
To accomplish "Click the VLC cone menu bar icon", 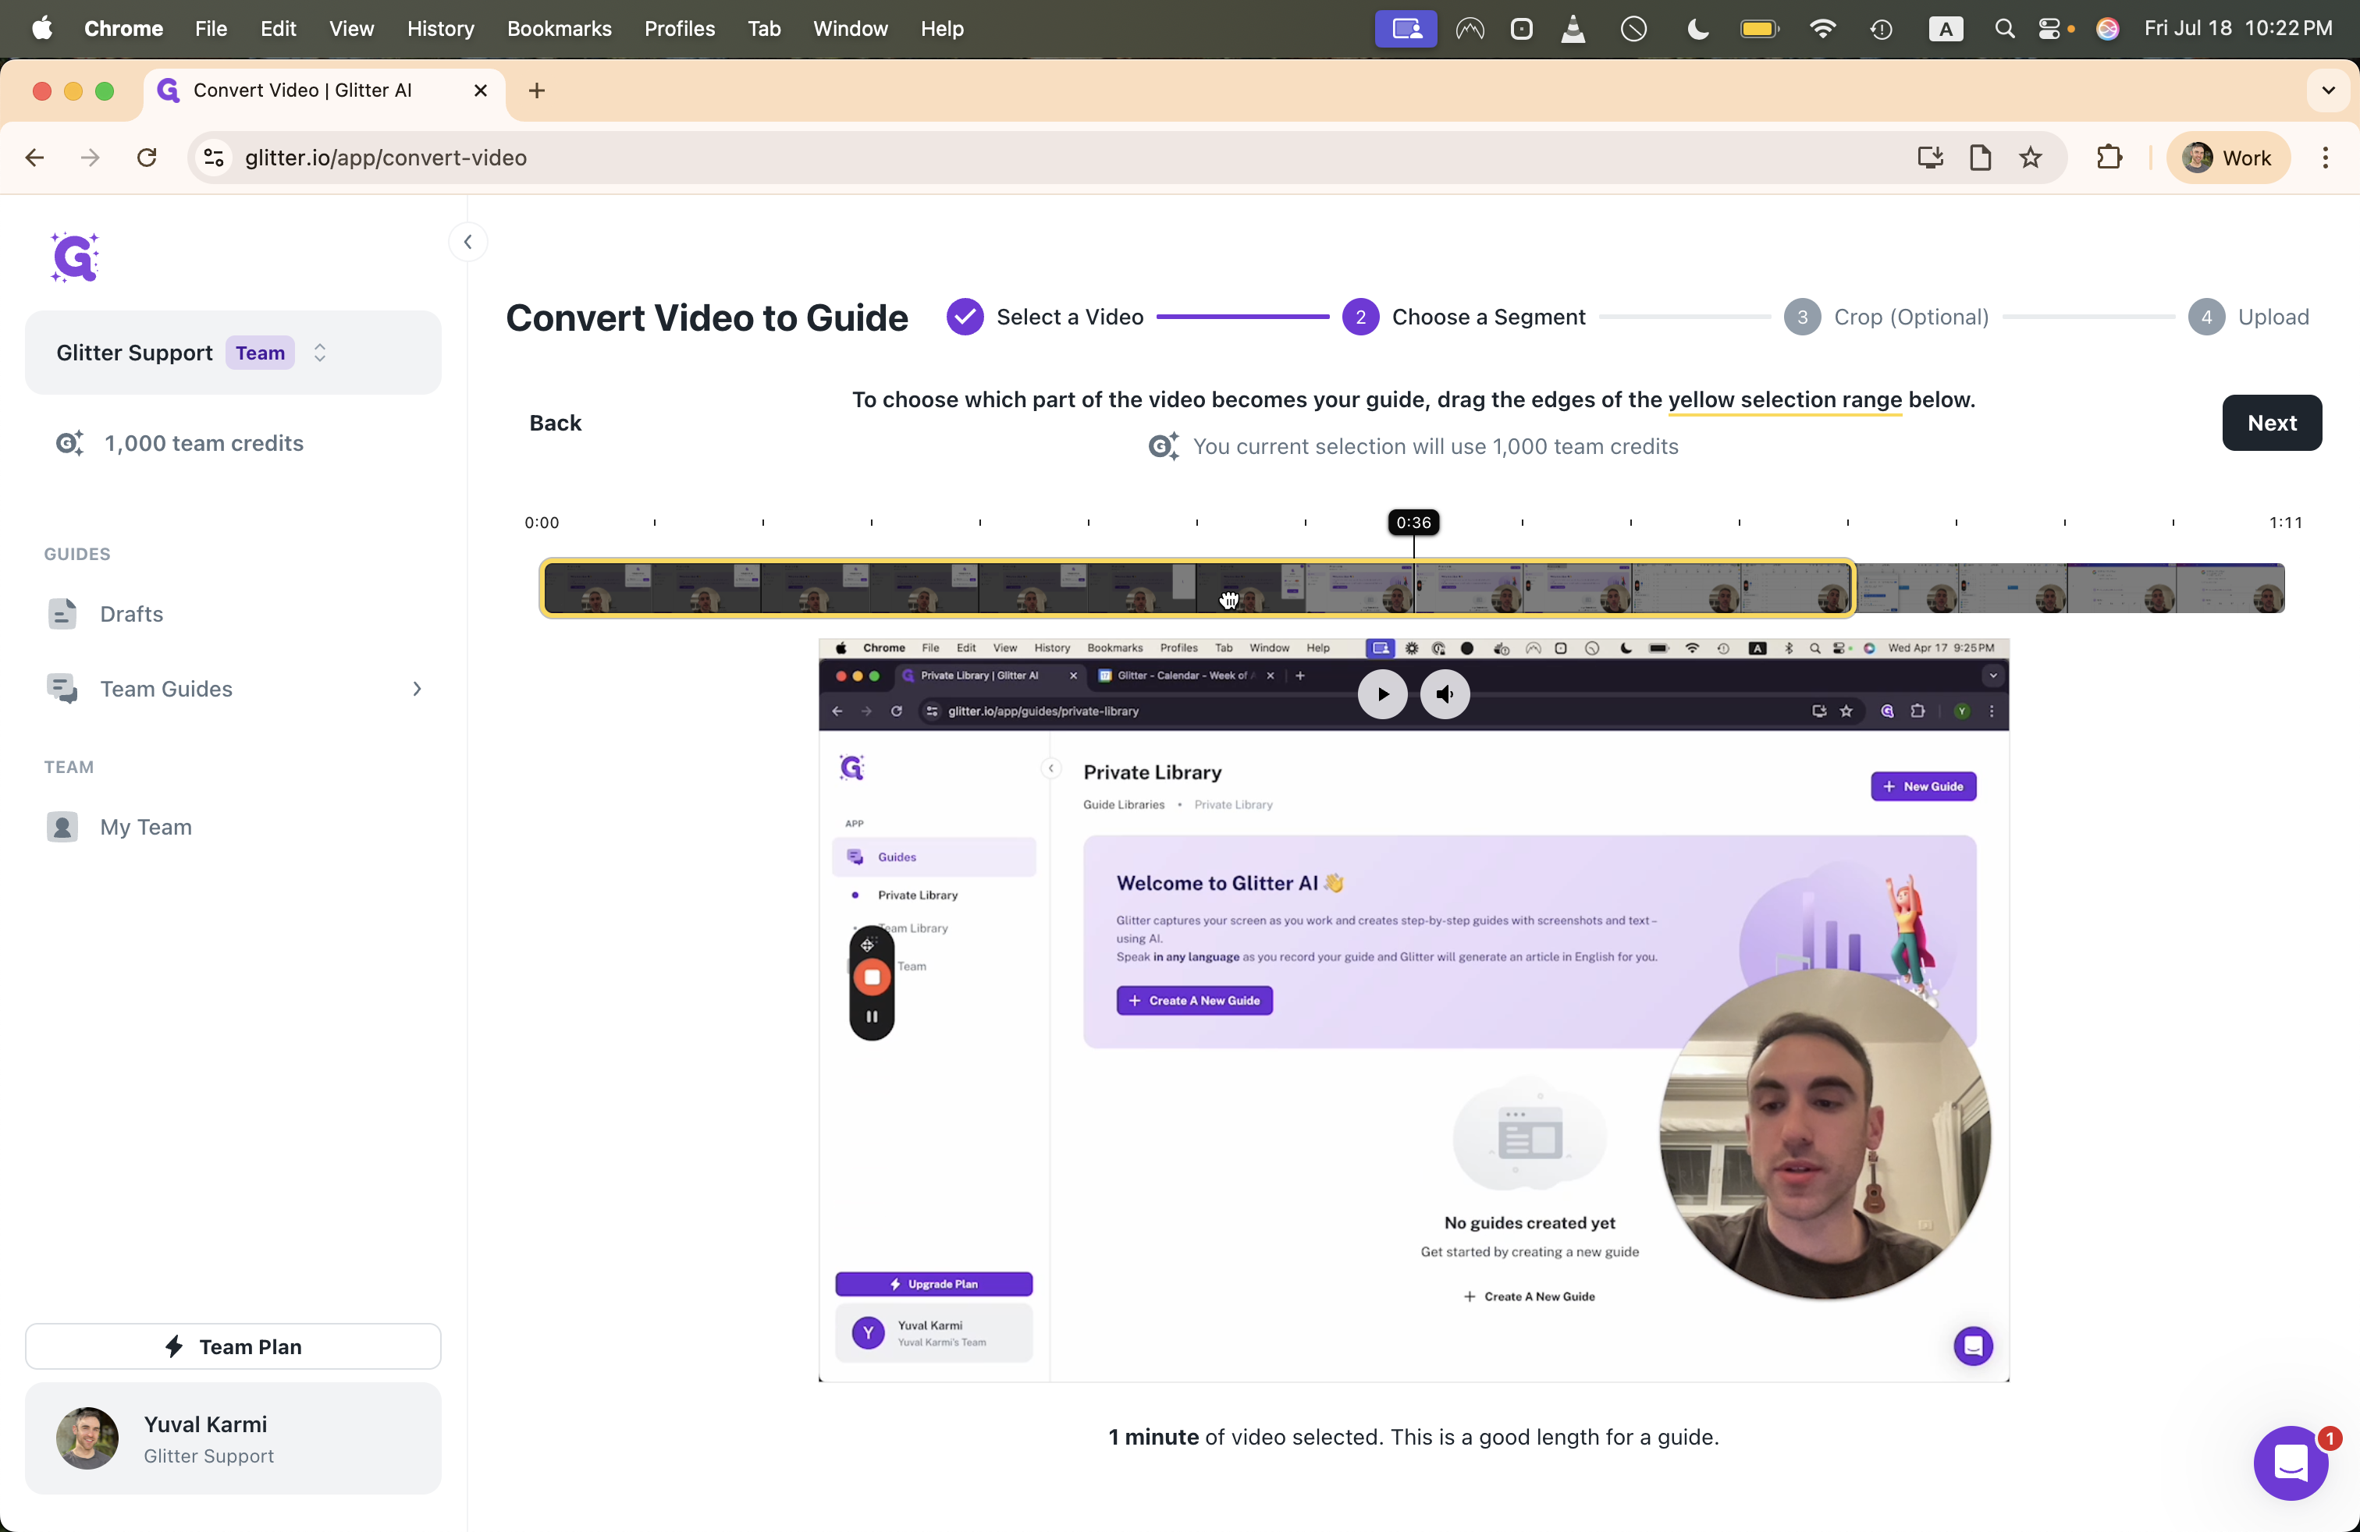I will coord(1573,29).
